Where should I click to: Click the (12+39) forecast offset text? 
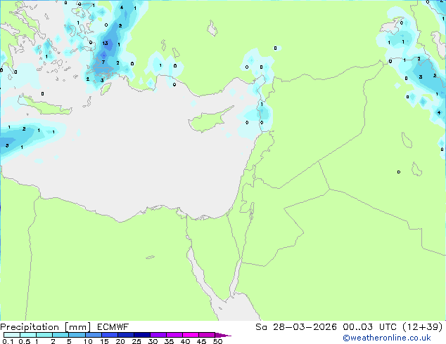[423, 327]
